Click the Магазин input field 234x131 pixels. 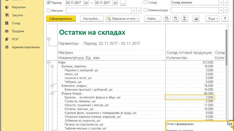pyautogui.click(x=99, y=11)
